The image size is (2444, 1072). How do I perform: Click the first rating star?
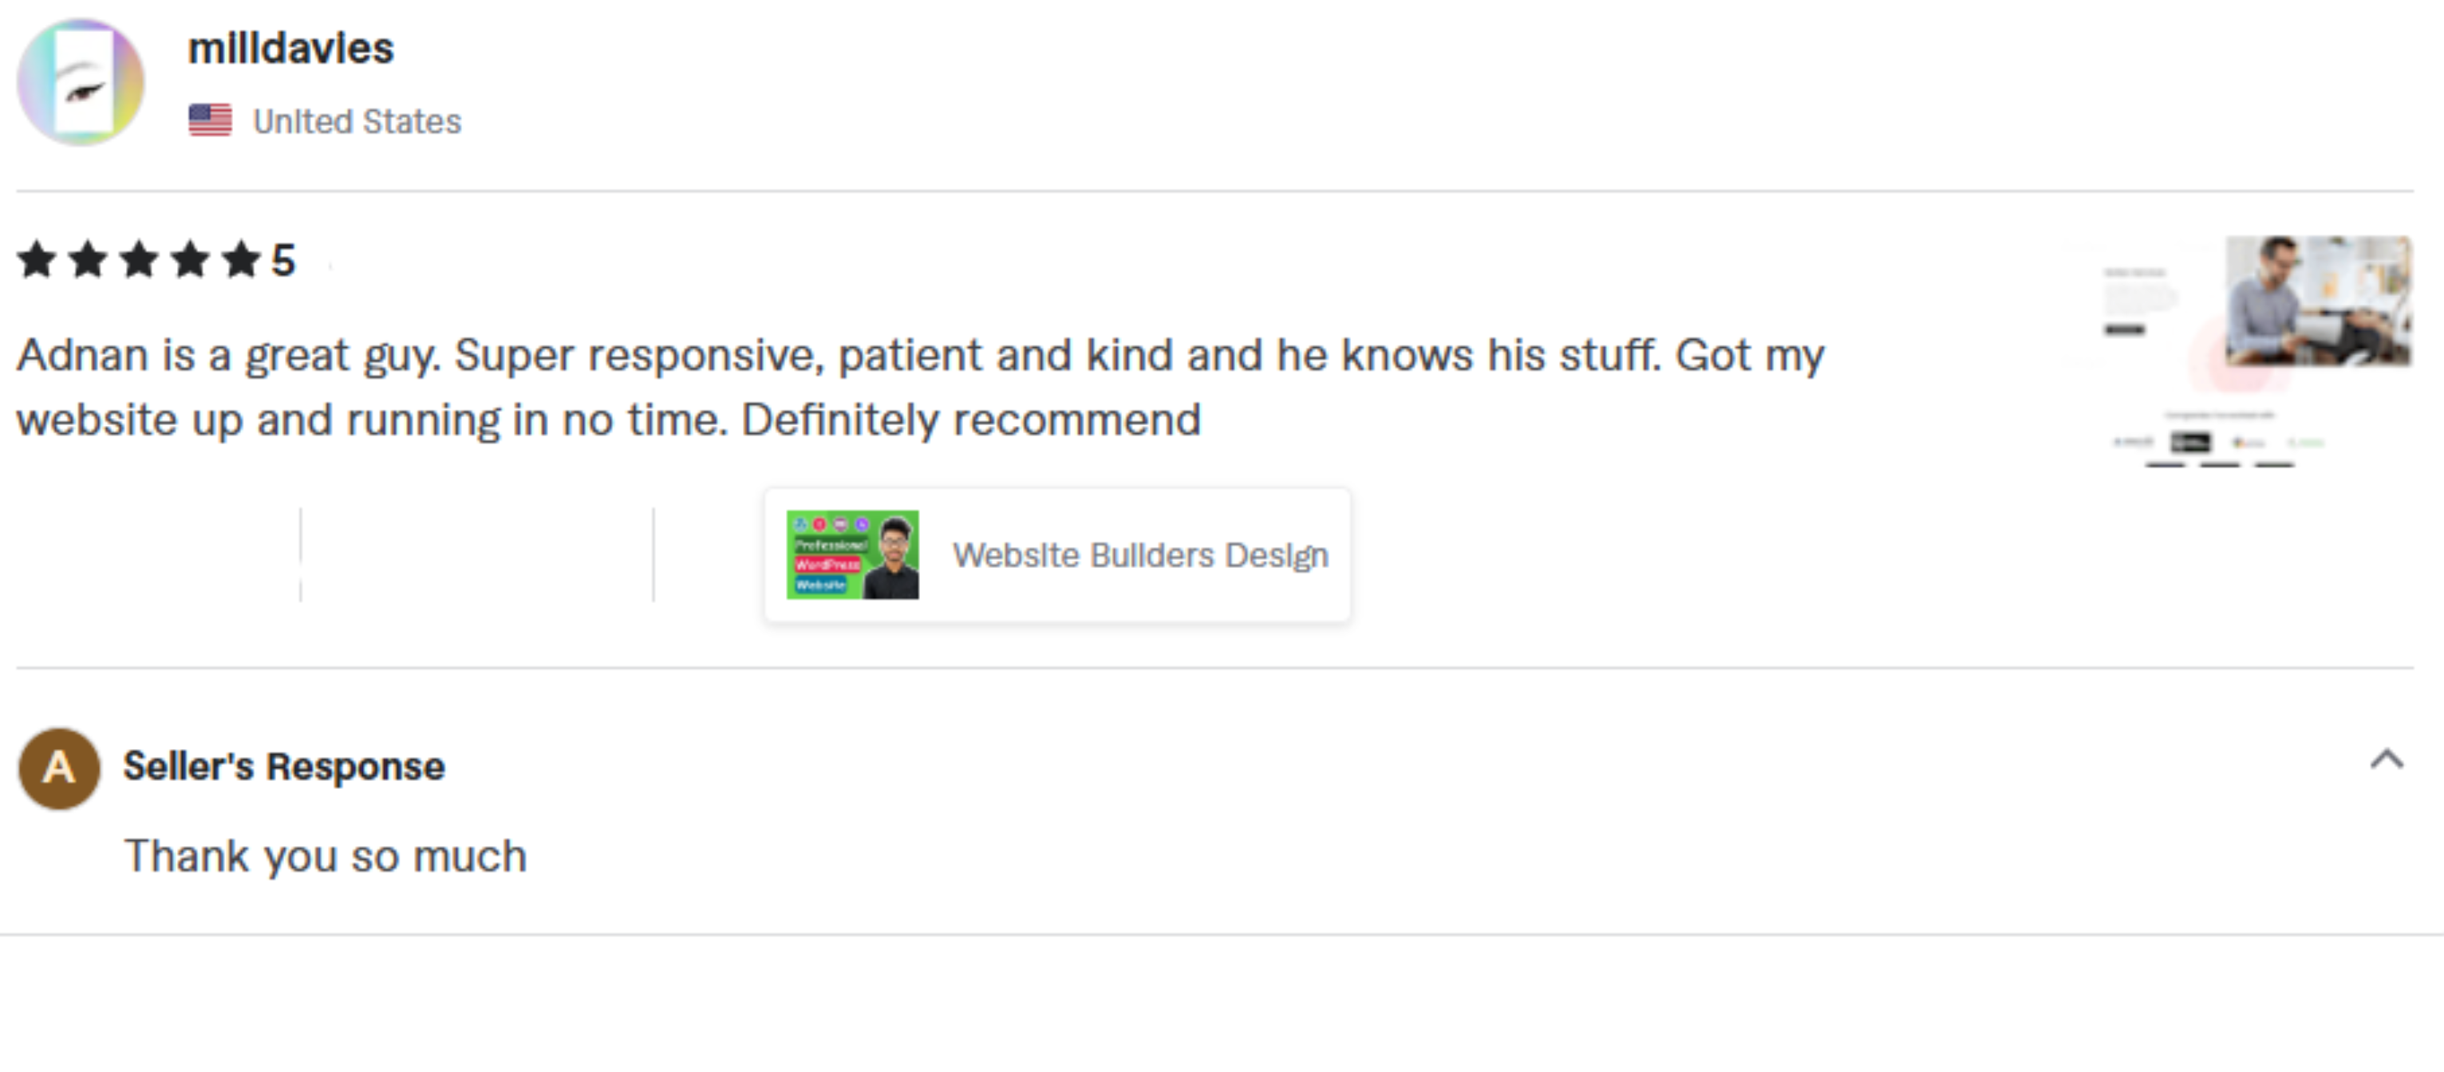(37, 259)
